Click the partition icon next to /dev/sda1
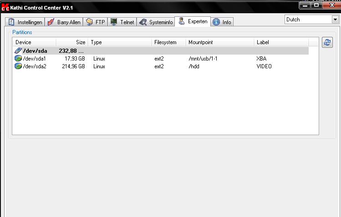The width and height of the screenshot is (341, 217). coord(18,58)
